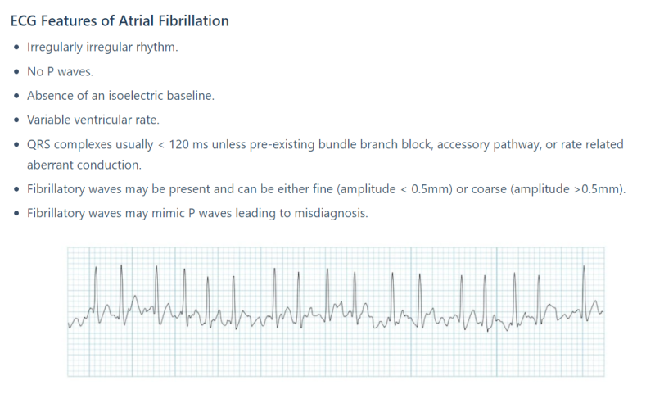This screenshot has height=394, width=655.
Task: Click the "ECG Features of Atrial Fibrillation" heading
Action: click(x=119, y=20)
